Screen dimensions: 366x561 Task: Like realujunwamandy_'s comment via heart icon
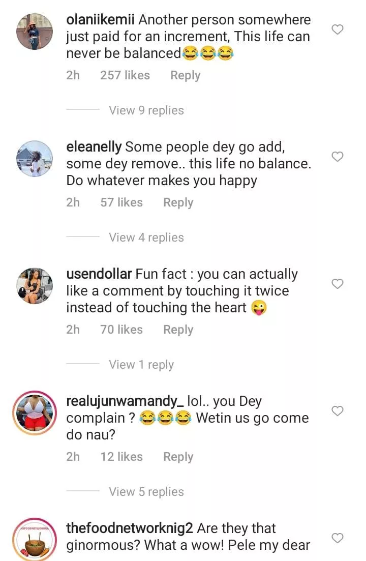338,410
